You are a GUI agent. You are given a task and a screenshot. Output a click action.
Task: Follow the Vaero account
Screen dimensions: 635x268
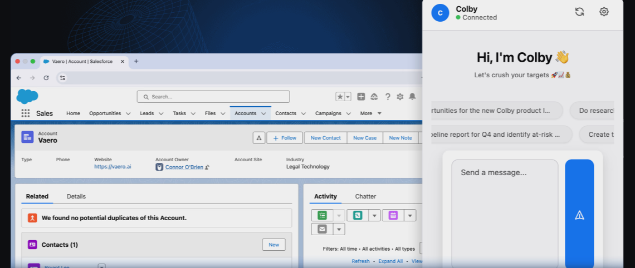[285, 138]
